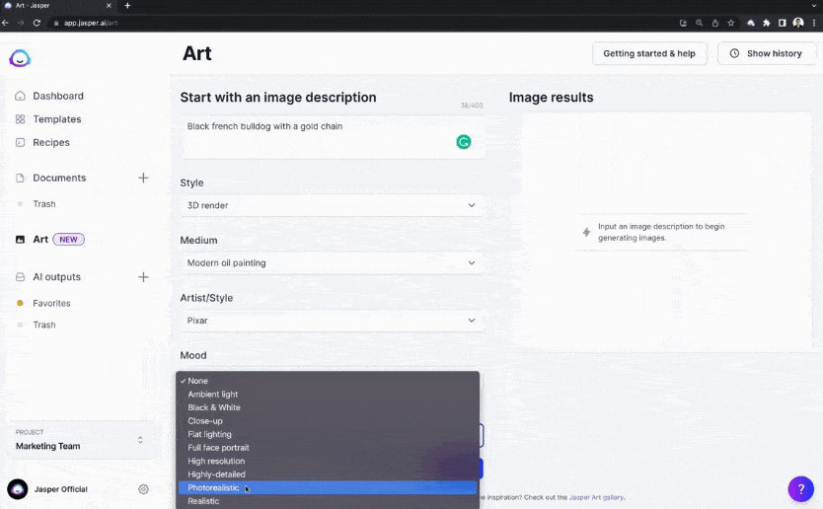Go to Recipes in the sidebar
Viewport: 823px width, 509px height.
click(51, 142)
